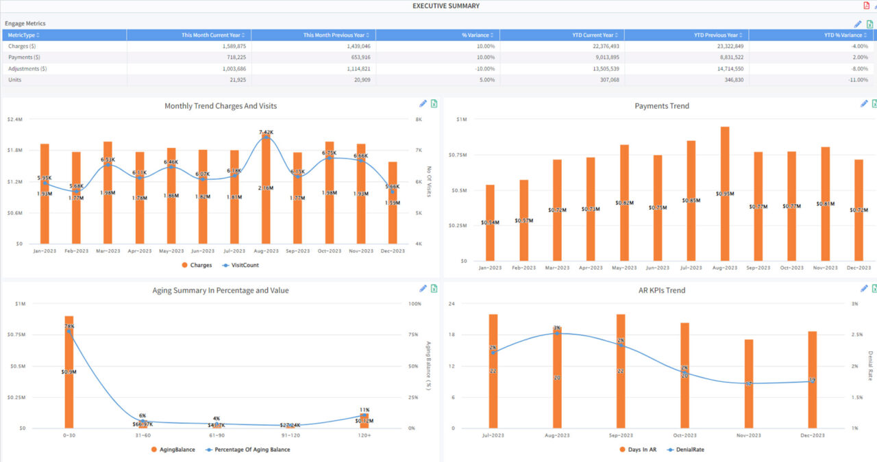This screenshot has height=462, width=877.
Task: Toggle the Charges series in the legend
Action: 201,265
